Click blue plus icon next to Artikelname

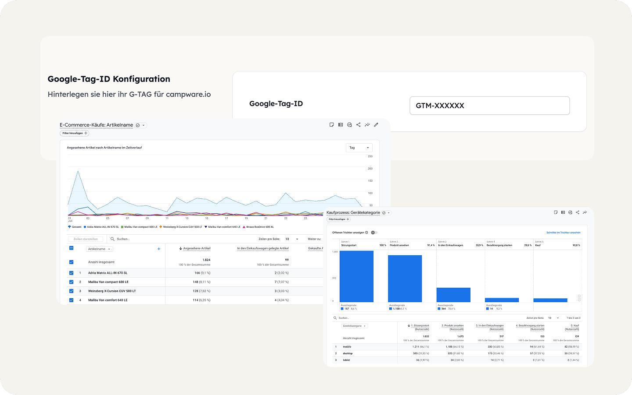coord(159,249)
